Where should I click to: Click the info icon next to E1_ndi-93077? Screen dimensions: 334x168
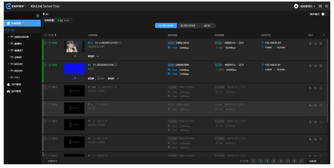[x=116, y=87]
